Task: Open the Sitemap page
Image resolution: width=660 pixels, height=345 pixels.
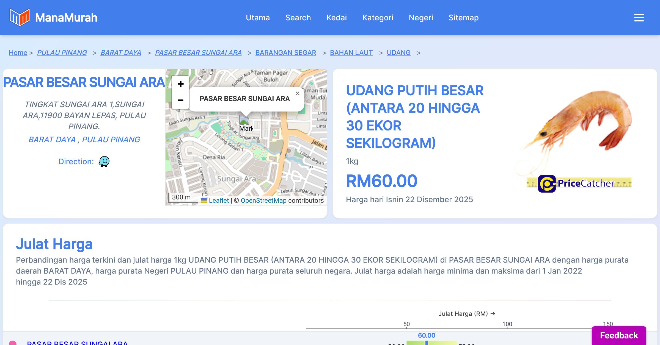Action: (x=463, y=18)
